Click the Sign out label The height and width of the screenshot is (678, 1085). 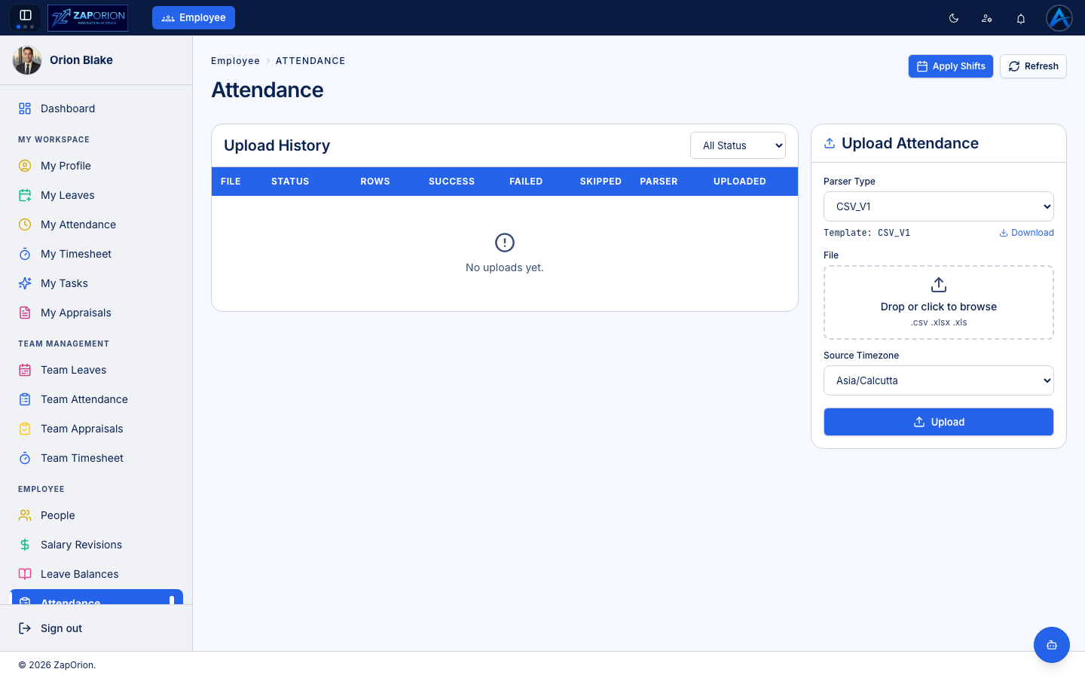pyautogui.click(x=61, y=628)
